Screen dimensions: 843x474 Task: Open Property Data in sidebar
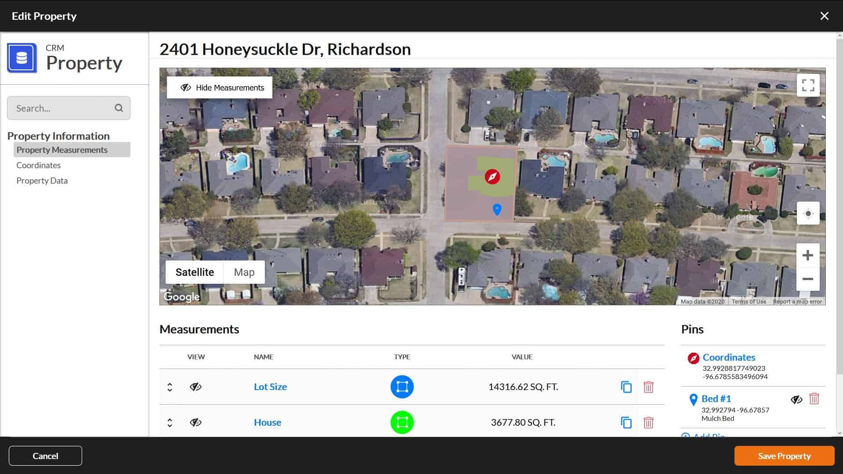[42, 181]
